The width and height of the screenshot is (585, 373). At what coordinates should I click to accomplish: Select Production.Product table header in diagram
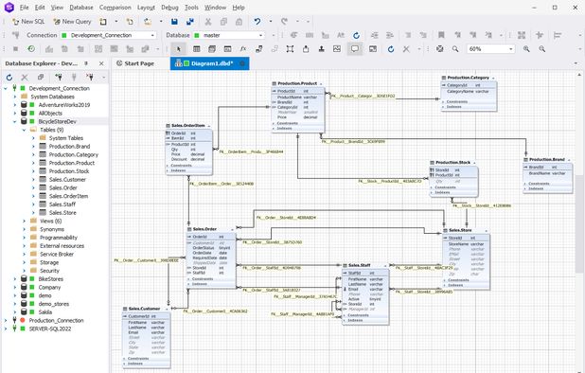click(297, 83)
